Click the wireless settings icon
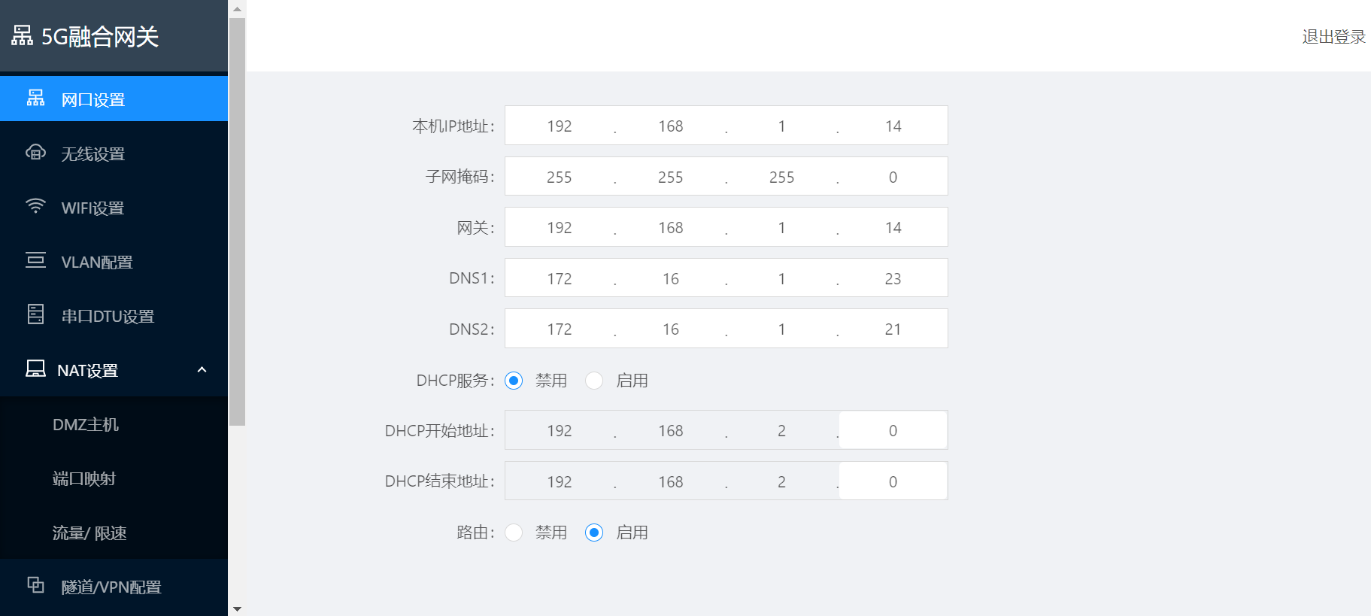 point(35,153)
